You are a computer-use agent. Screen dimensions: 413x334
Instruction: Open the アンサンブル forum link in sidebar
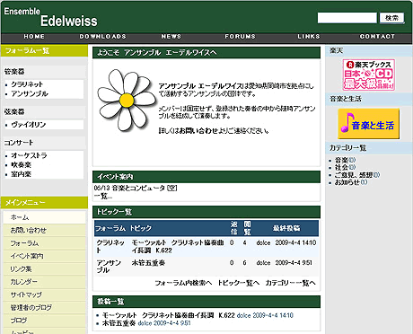click(x=30, y=93)
